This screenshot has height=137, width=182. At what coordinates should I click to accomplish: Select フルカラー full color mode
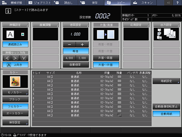[x=15, y=107]
